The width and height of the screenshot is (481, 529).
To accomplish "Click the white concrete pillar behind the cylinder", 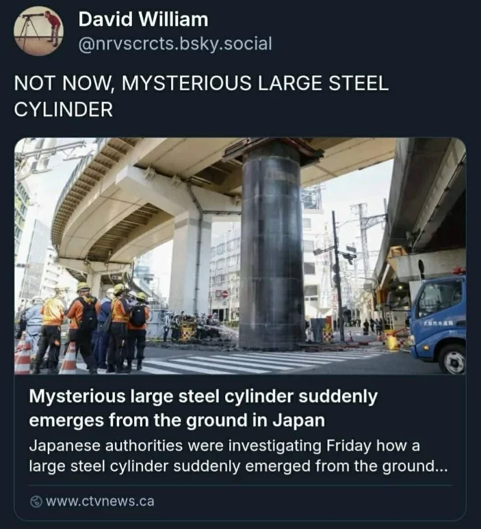I will click(x=191, y=263).
